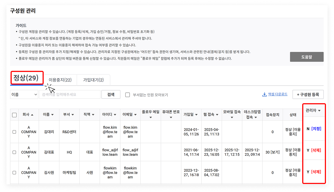Sort by 부서 column arrow

coord(73,115)
